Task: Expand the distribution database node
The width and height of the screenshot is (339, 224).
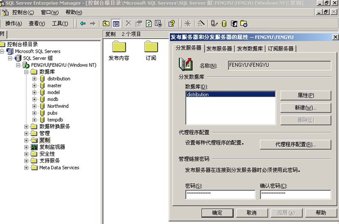Action: [x=34, y=79]
